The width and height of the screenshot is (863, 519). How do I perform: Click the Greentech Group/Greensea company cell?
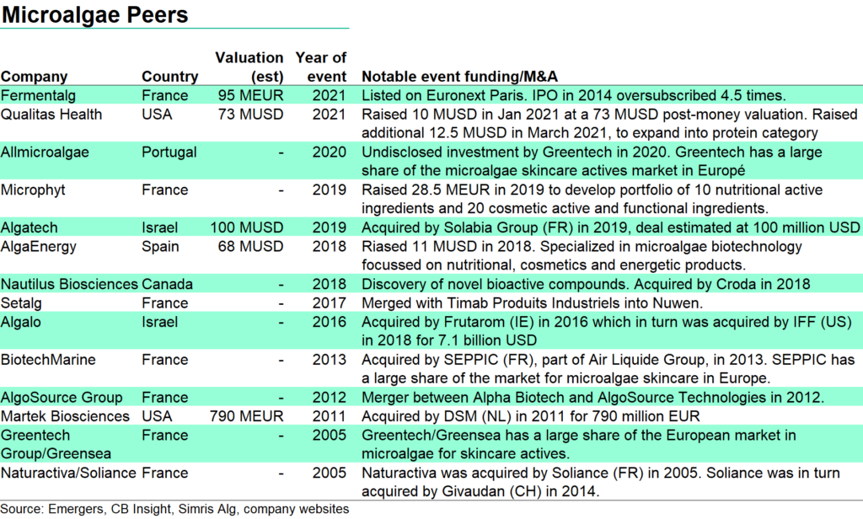click(x=56, y=445)
